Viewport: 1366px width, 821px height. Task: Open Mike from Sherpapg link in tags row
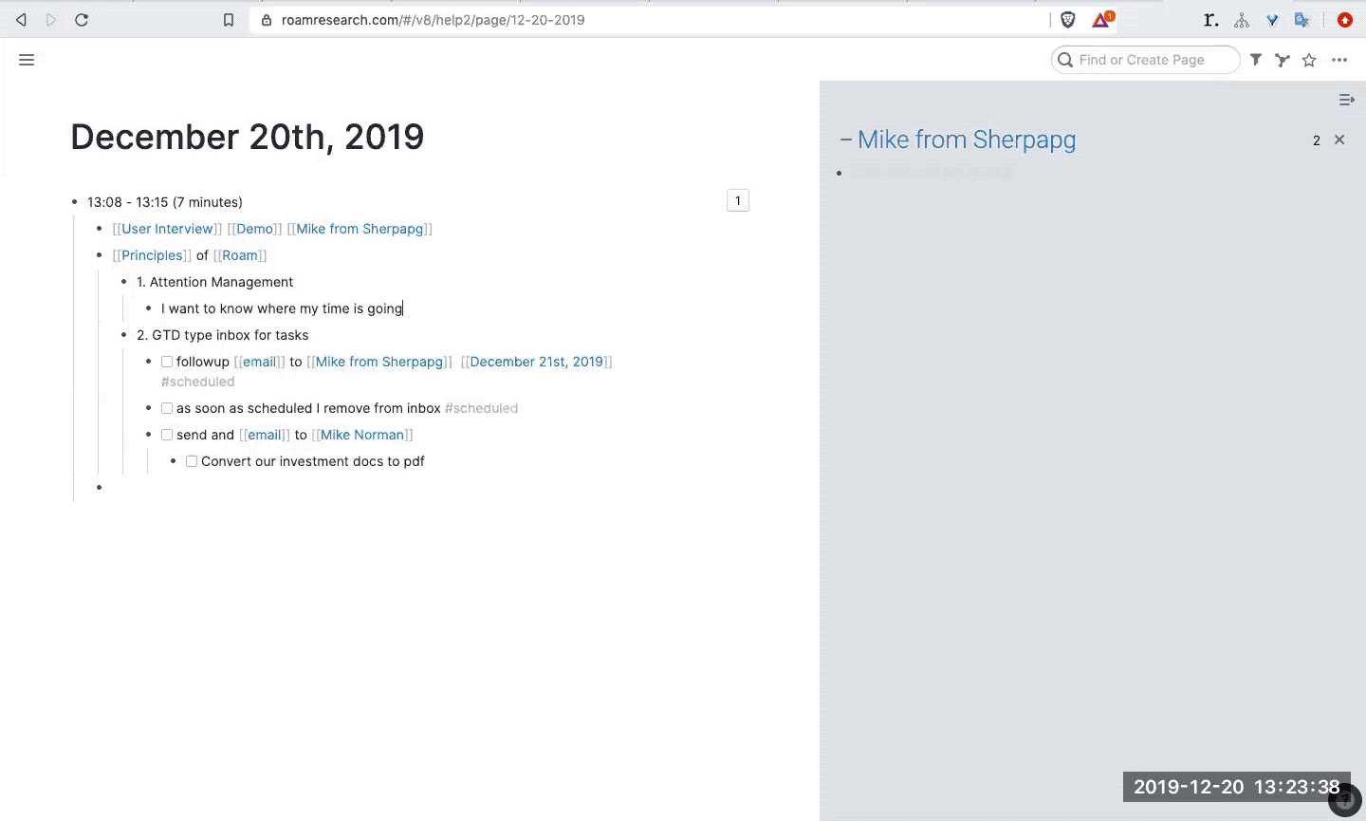pyautogui.click(x=360, y=229)
